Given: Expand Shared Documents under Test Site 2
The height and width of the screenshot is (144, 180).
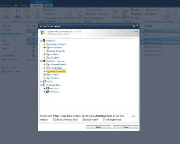Looking at the screenshot, I should tap(44, 71).
